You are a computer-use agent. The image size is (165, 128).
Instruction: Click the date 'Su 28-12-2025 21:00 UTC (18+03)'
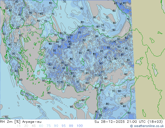tap(129, 122)
